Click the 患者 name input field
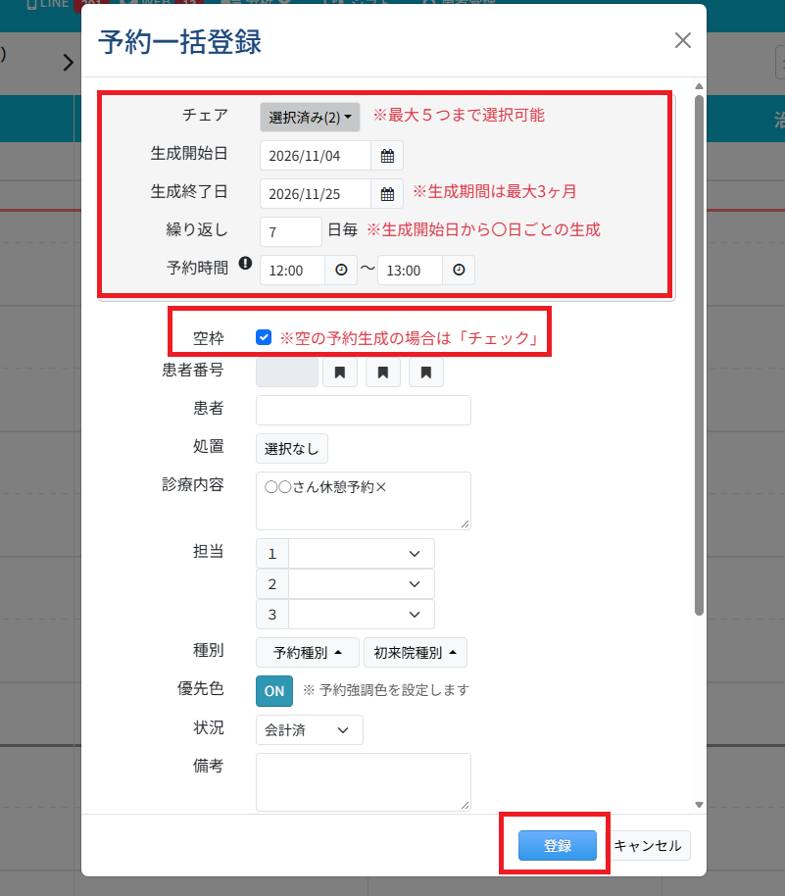This screenshot has width=785, height=896. pos(364,411)
